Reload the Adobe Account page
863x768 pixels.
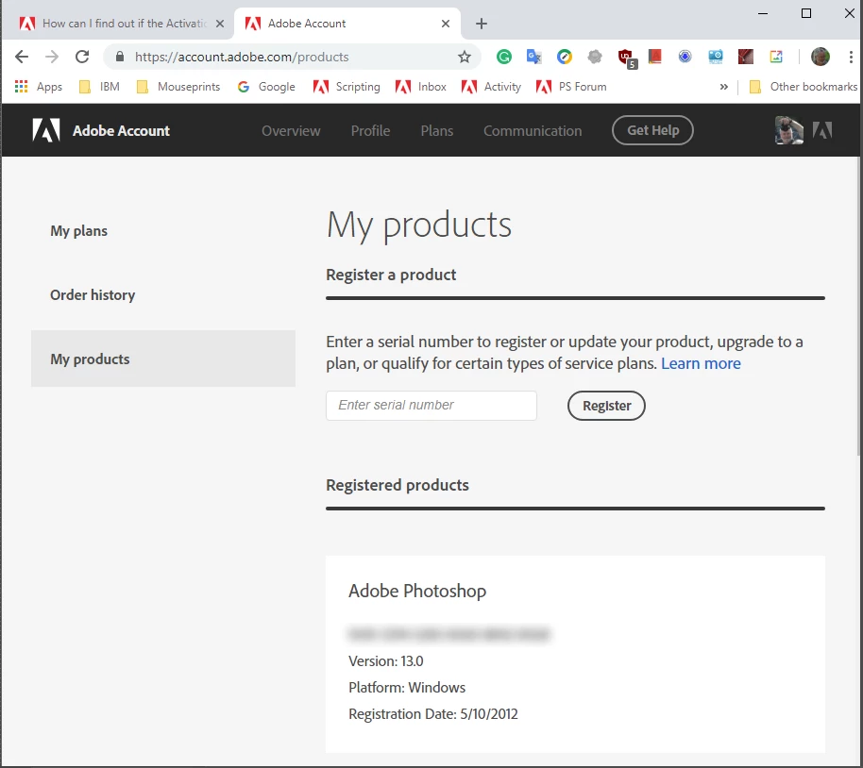coord(82,57)
